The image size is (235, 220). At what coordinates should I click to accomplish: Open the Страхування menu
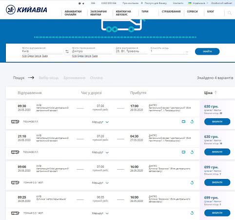[x=171, y=11]
